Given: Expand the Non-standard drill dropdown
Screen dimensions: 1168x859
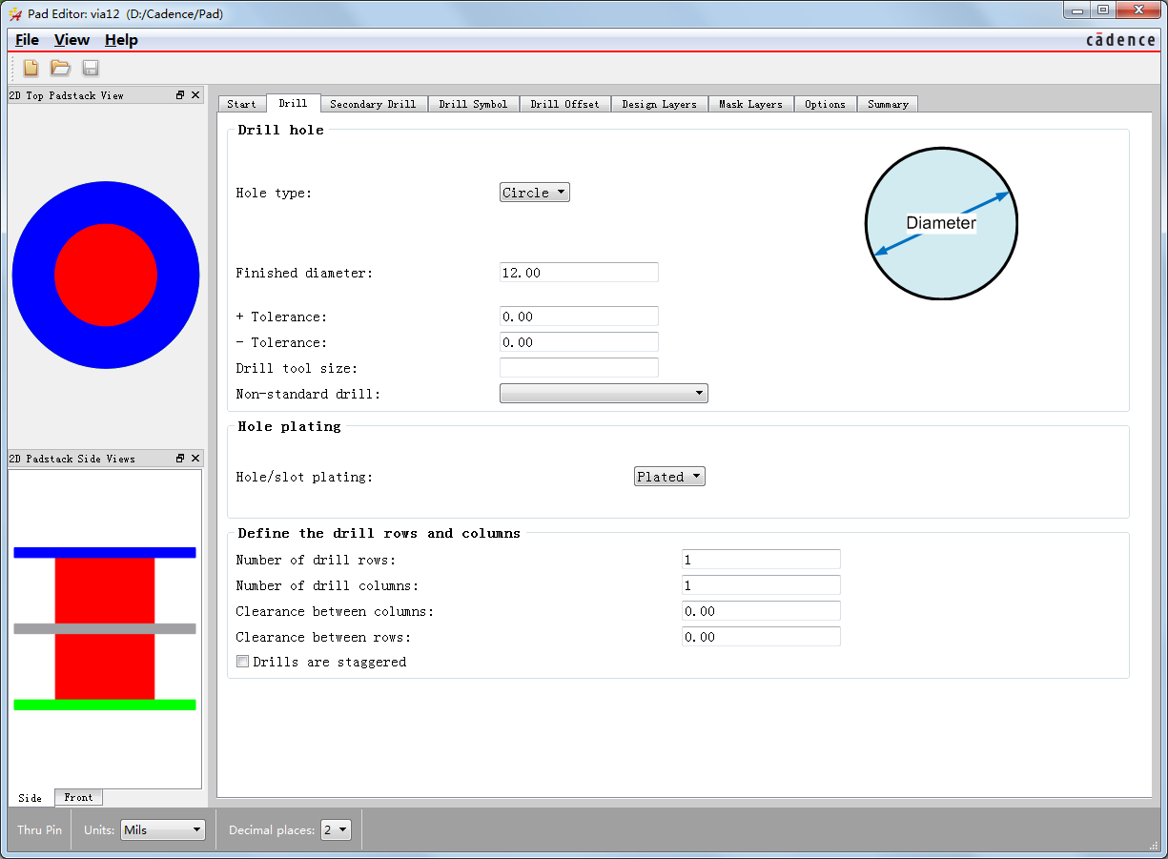Looking at the screenshot, I should pos(604,393).
